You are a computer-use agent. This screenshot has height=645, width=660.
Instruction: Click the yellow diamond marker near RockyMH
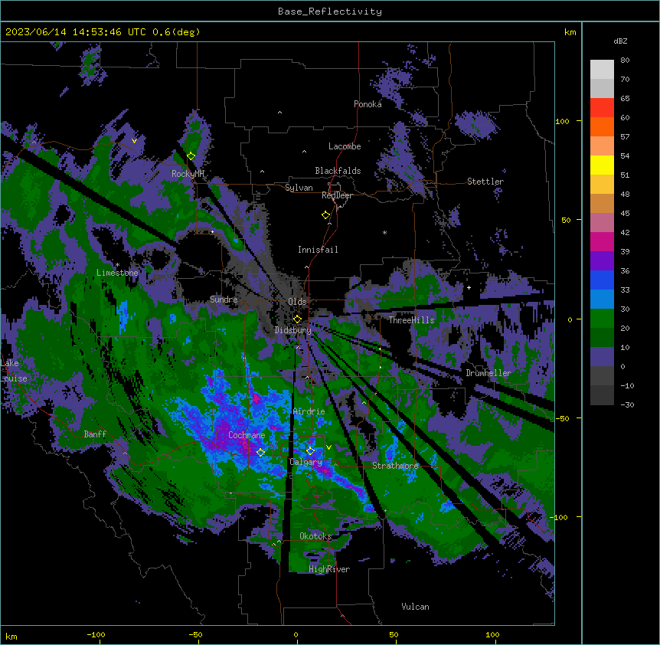pos(191,156)
